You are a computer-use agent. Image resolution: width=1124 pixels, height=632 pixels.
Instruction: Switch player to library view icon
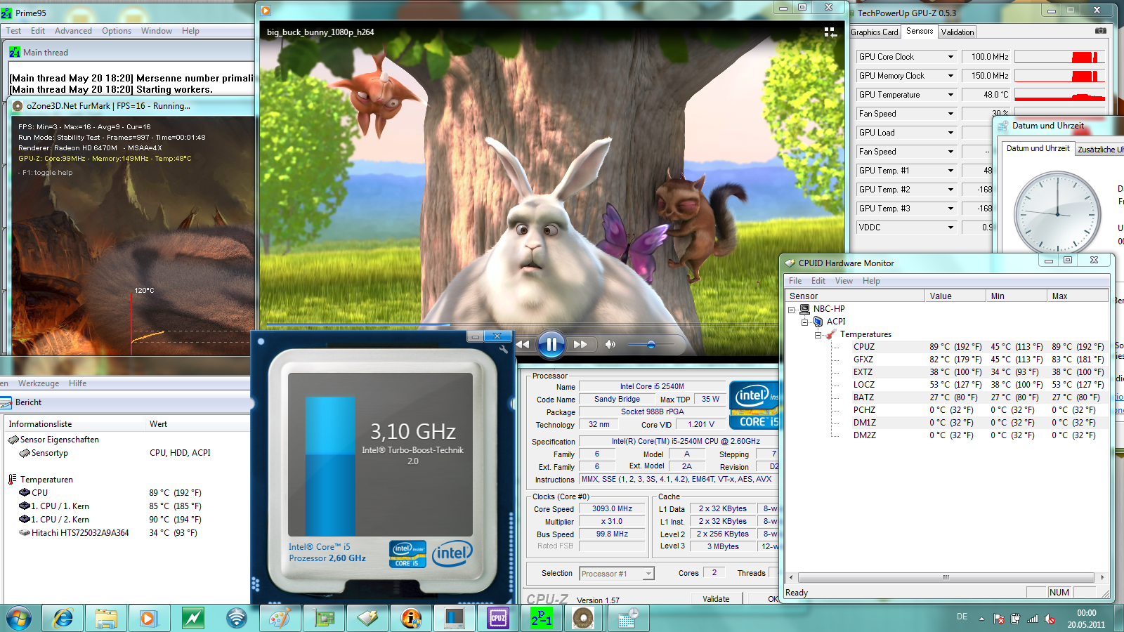pyautogui.click(x=830, y=32)
